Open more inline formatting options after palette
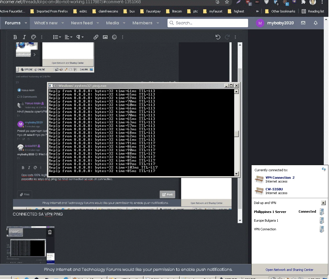Image resolution: width=331 pixels, height=279 pixels. [41, 37]
